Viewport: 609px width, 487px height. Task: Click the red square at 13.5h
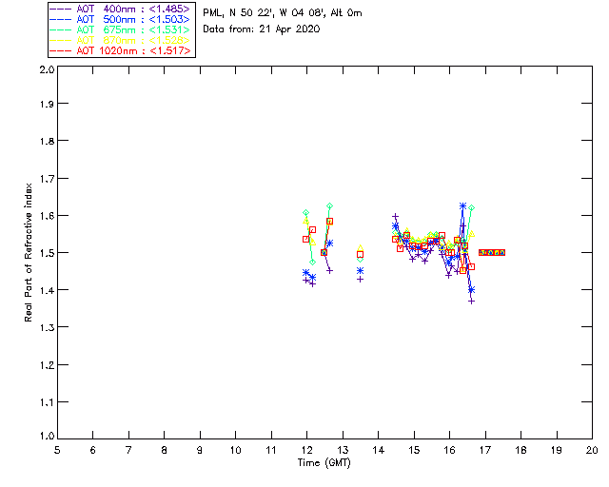pos(360,255)
